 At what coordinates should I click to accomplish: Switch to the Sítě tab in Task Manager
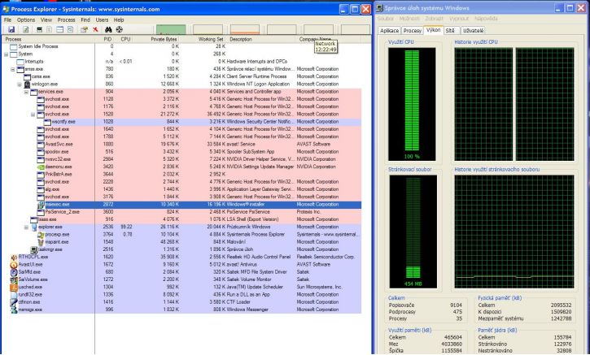[x=450, y=31]
